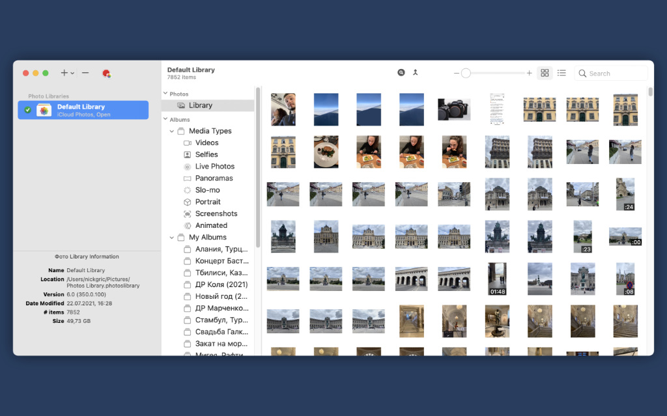The height and width of the screenshot is (416, 667).
Task: Click the minus remove library button
Action: pyautogui.click(x=85, y=73)
